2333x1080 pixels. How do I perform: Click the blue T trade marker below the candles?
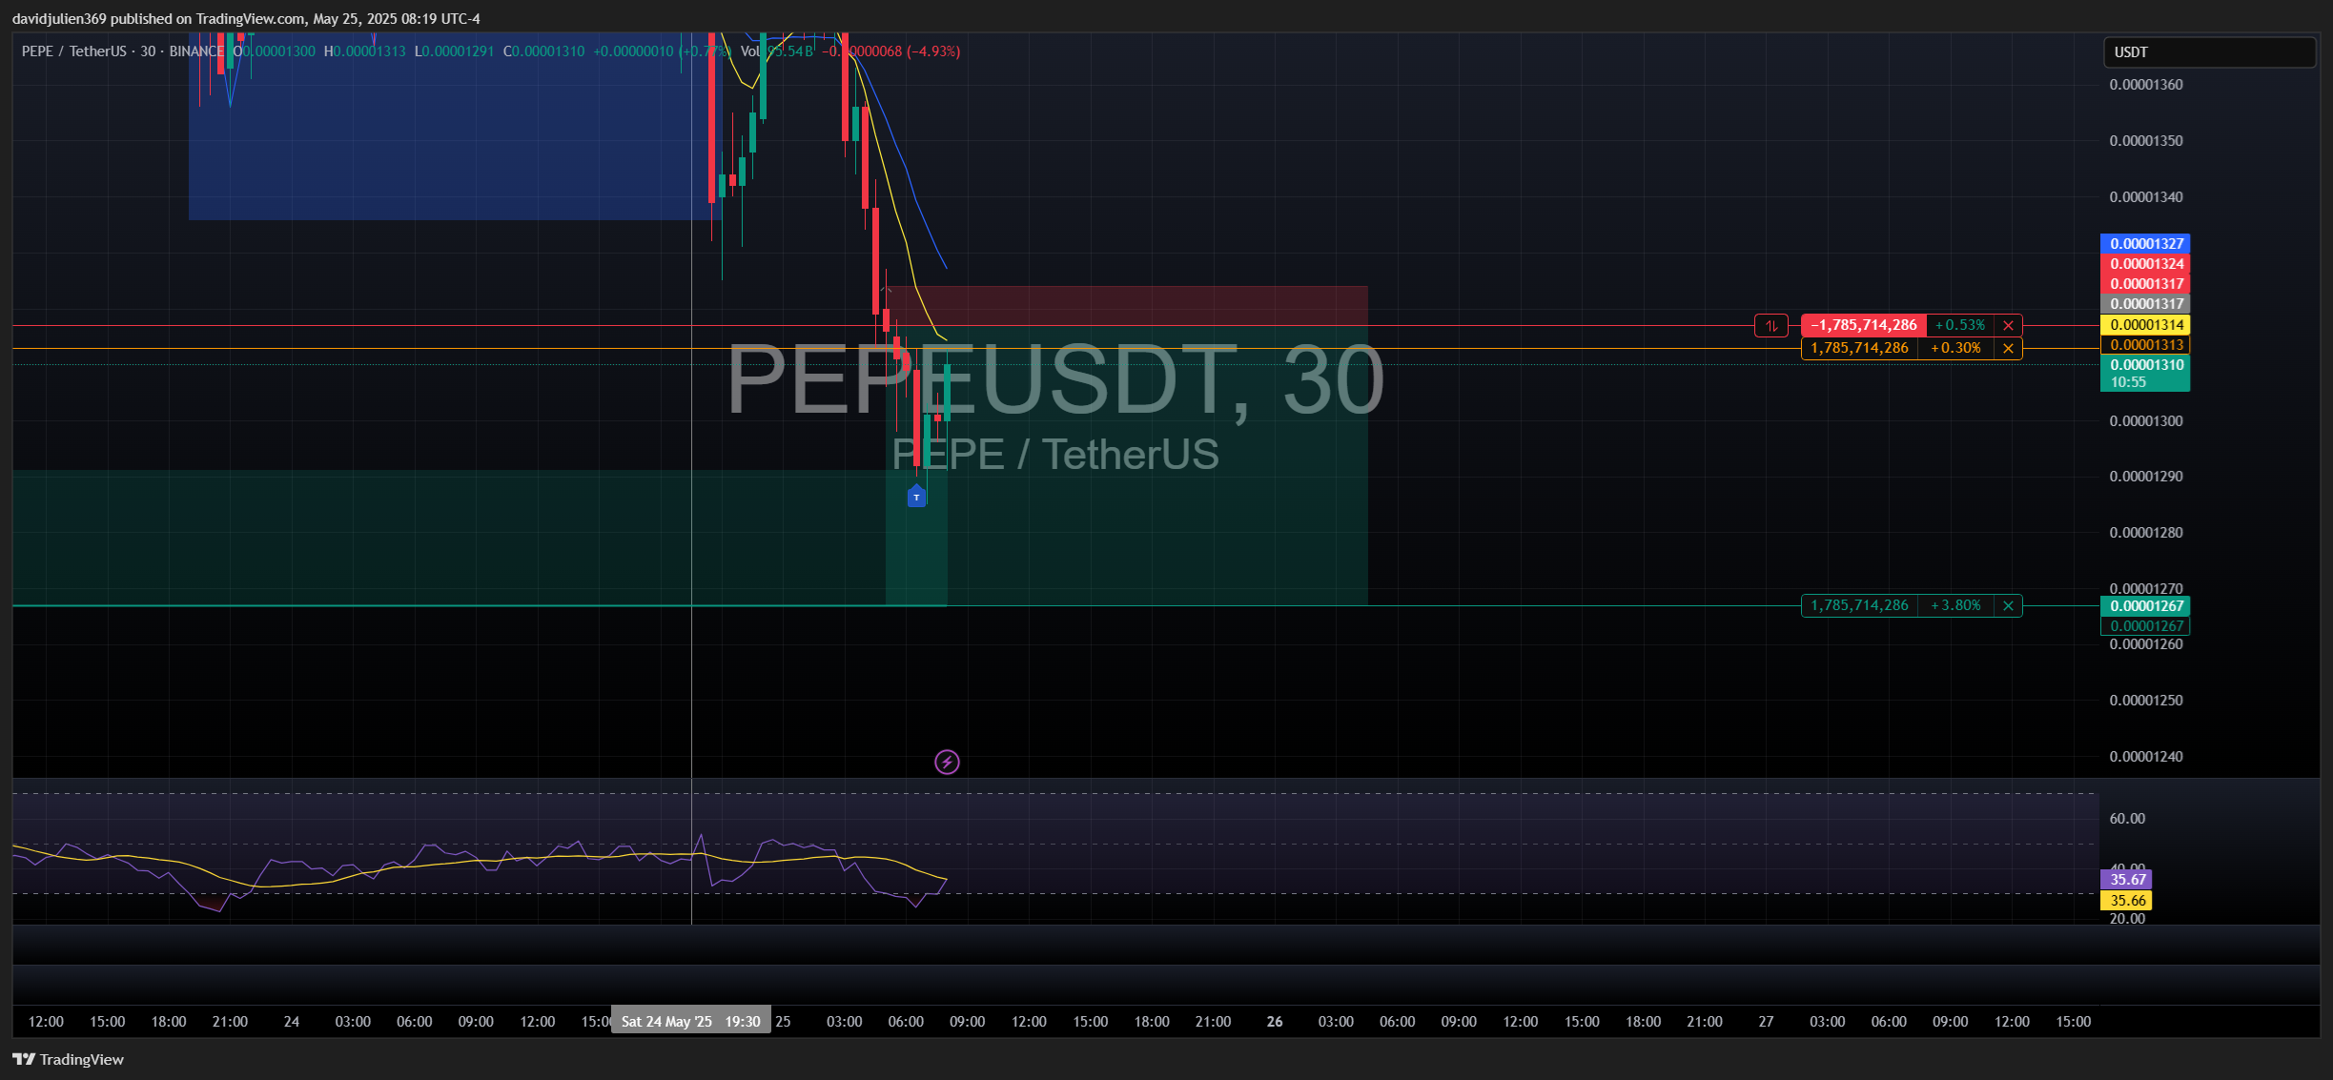point(916,496)
